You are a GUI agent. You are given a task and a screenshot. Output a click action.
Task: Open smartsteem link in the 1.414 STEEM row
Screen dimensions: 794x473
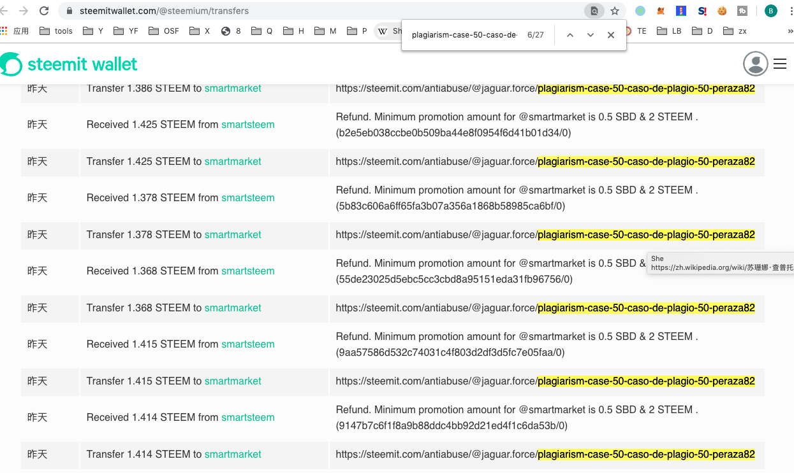click(x=248, y=418)
